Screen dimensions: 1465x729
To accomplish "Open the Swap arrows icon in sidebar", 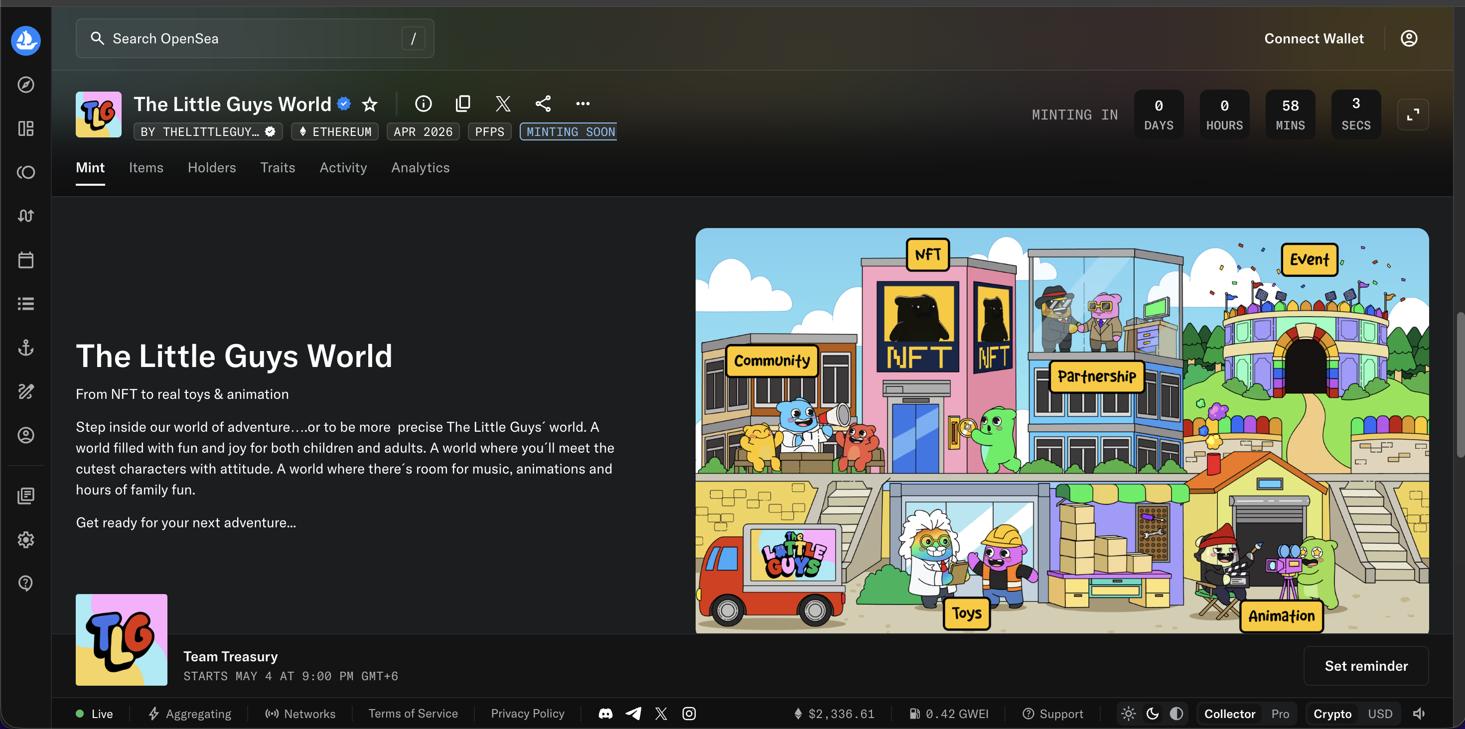I will click(25, 216).
